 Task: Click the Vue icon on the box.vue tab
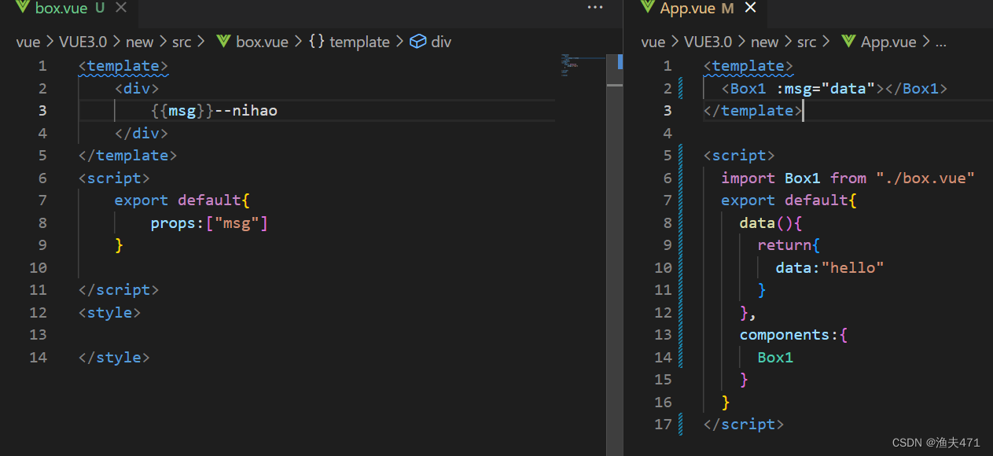(24, 9)
